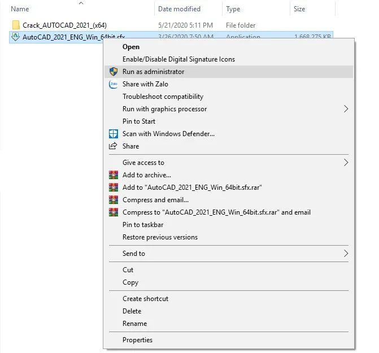The height and width of the screenshot is (353, 379).
Task: Select Troubleshoot compatibility menu entry
Action: point(163,97)
